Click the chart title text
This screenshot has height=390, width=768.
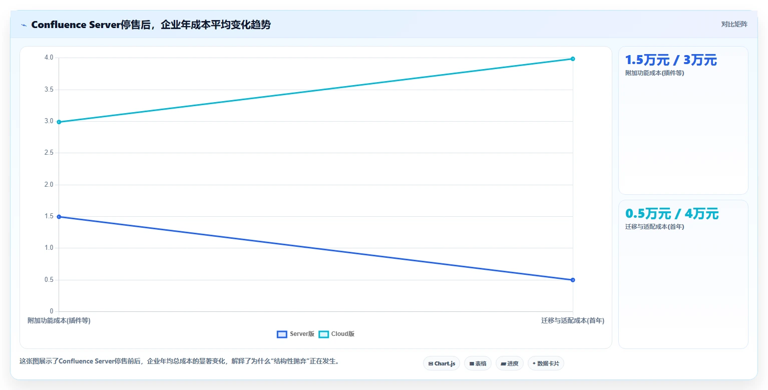pyautogui.click(x=151, y=25)
